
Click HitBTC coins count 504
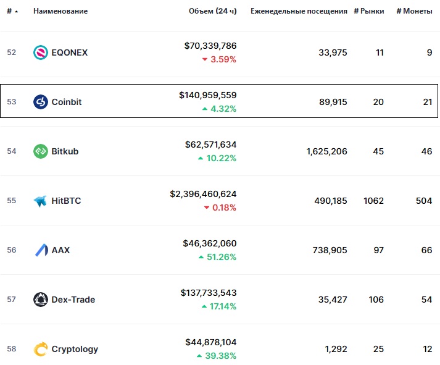pos(424,201)
